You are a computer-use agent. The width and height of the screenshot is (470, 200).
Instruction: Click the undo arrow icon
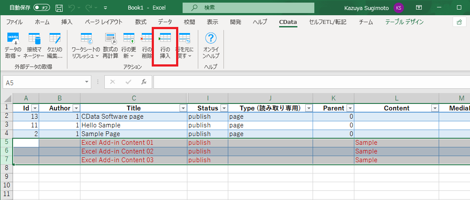71,7
